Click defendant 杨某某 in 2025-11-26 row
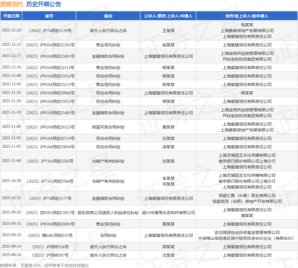The width and height of the screenshot is (298, 268). 247,93
